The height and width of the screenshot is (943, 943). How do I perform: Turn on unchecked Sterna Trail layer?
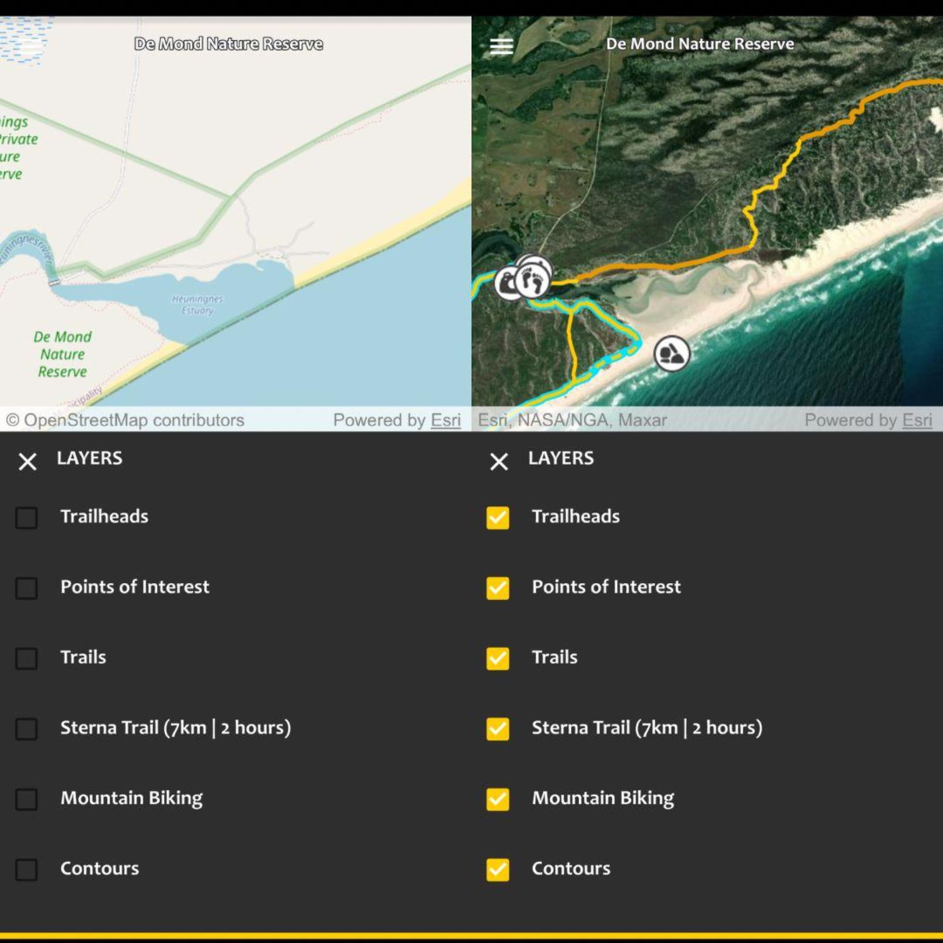(x=26, y=729)
